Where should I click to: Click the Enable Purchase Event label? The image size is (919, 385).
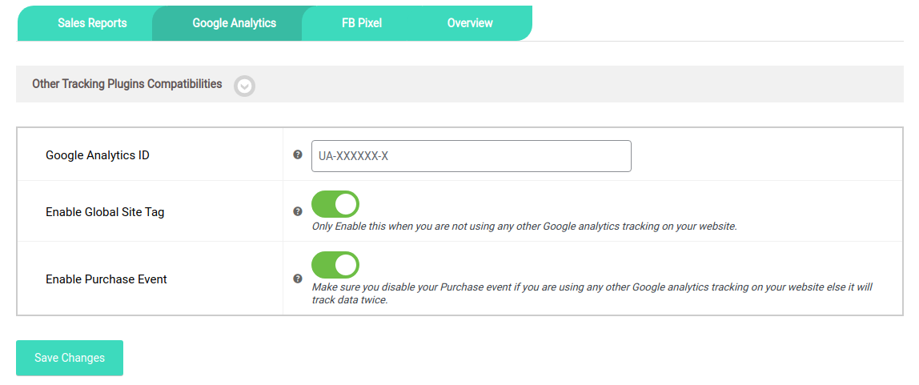pos(106,279)
